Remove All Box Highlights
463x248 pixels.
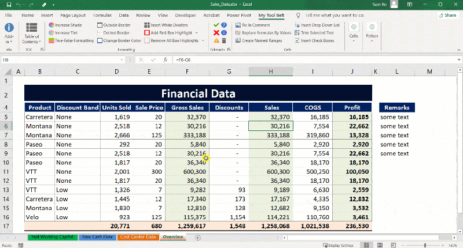tap(171, 40)
